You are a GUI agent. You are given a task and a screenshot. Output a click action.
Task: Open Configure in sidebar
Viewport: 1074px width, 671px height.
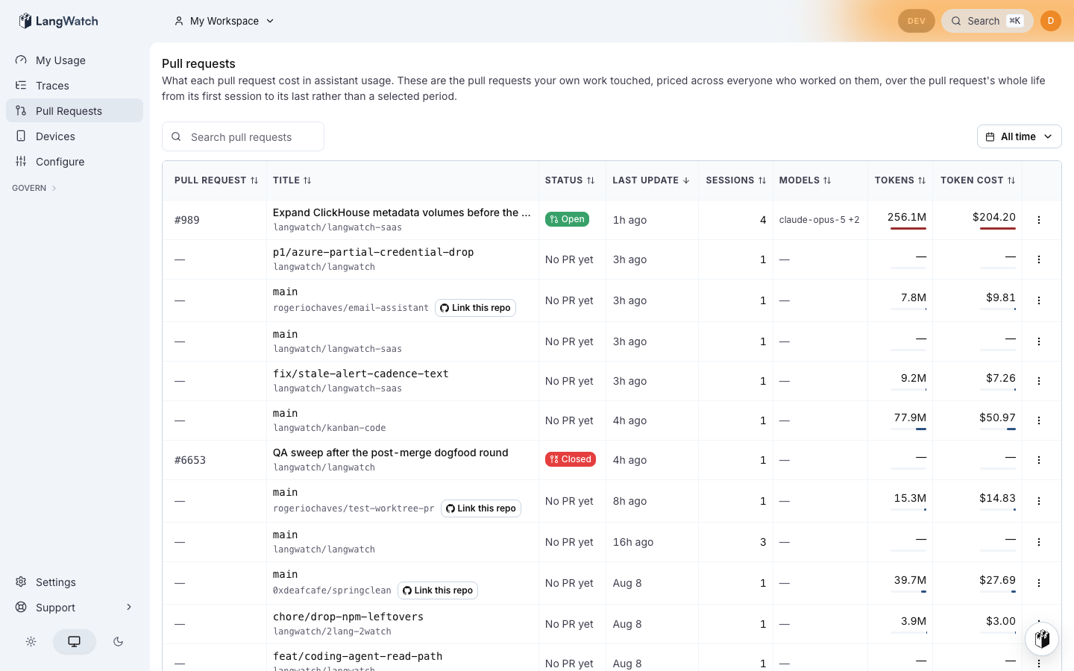(x=75, y=162)
